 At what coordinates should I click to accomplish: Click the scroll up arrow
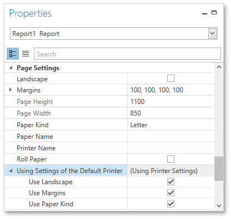coord(219,67)
